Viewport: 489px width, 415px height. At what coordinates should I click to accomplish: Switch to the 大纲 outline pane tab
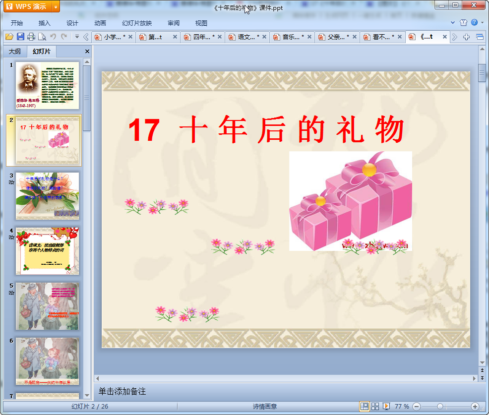point(15,51)
